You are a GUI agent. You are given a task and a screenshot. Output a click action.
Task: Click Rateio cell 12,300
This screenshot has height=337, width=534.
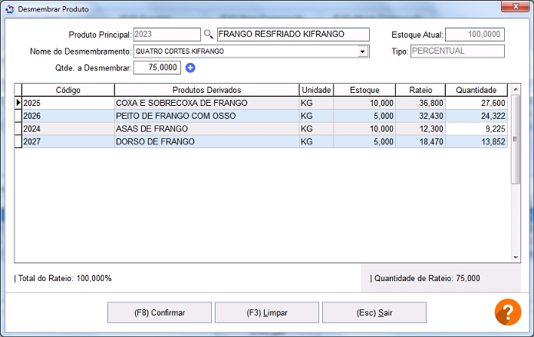tap(420, 129)
